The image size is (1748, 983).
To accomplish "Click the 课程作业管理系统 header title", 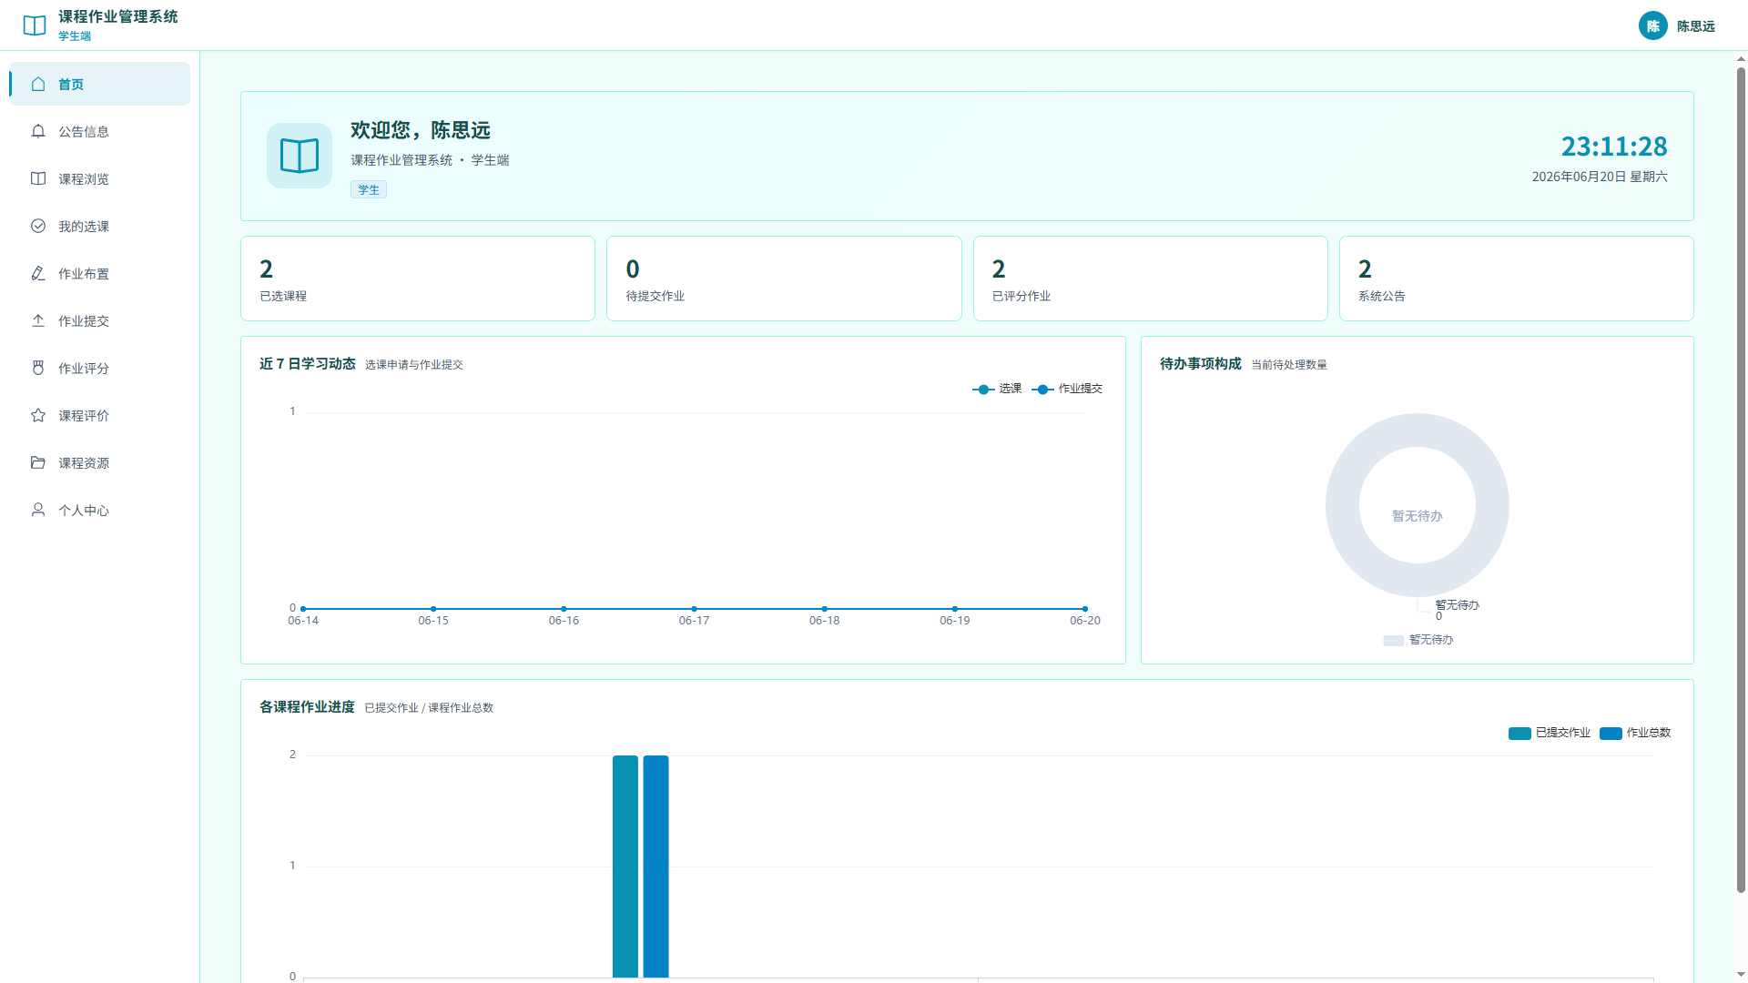I will point(118,16).
